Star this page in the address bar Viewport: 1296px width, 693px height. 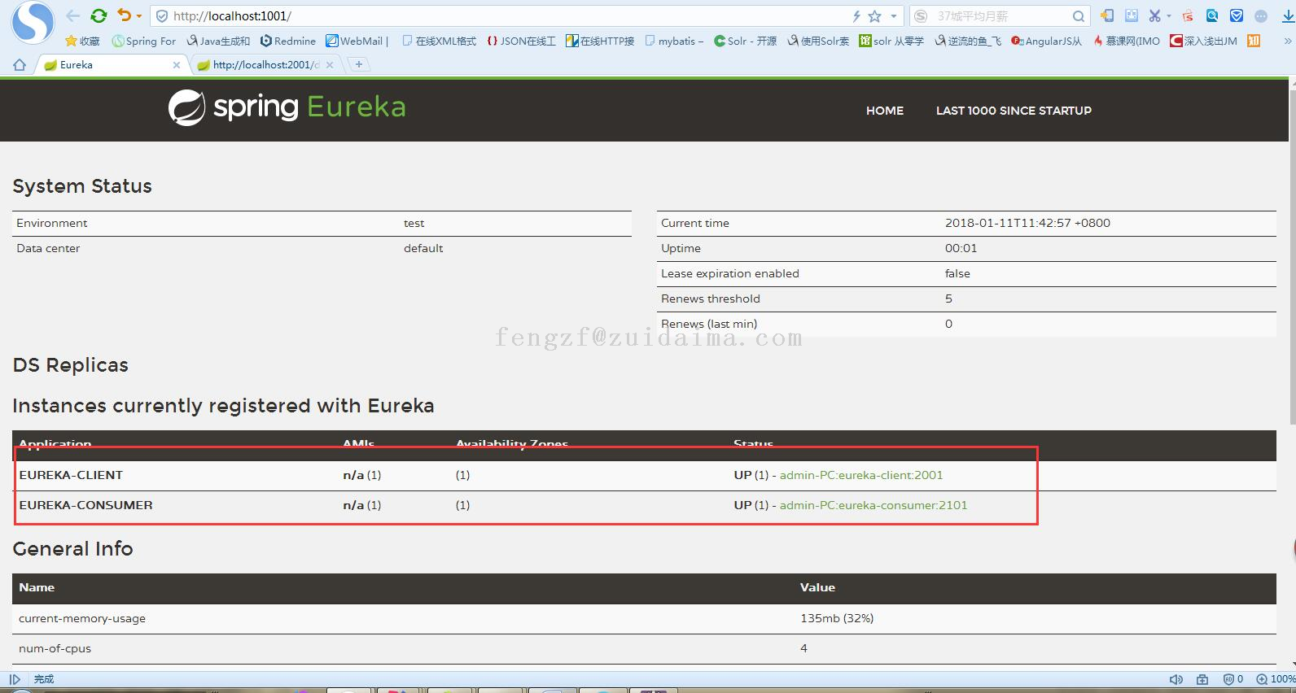(x=875, y=16)
